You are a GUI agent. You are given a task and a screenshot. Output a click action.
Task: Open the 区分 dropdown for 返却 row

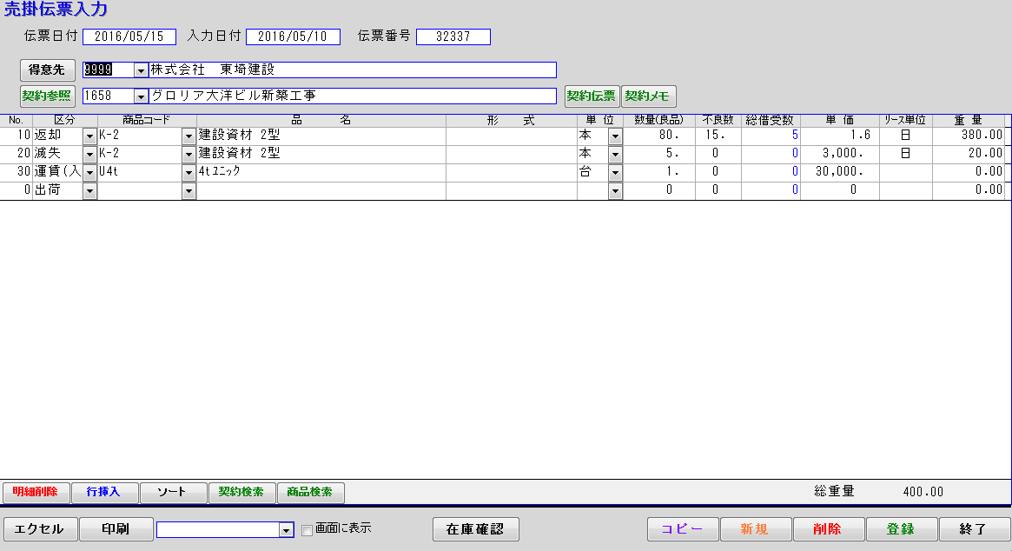pyautogui.click(x=89, y=136)
